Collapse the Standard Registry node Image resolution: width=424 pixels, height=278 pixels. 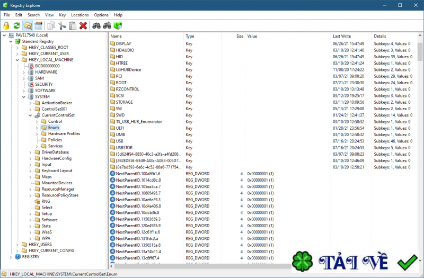(x=11, y=41)
